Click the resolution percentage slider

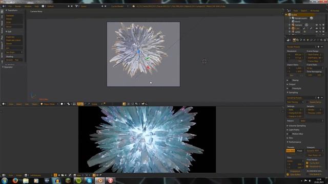click(295, 61)
